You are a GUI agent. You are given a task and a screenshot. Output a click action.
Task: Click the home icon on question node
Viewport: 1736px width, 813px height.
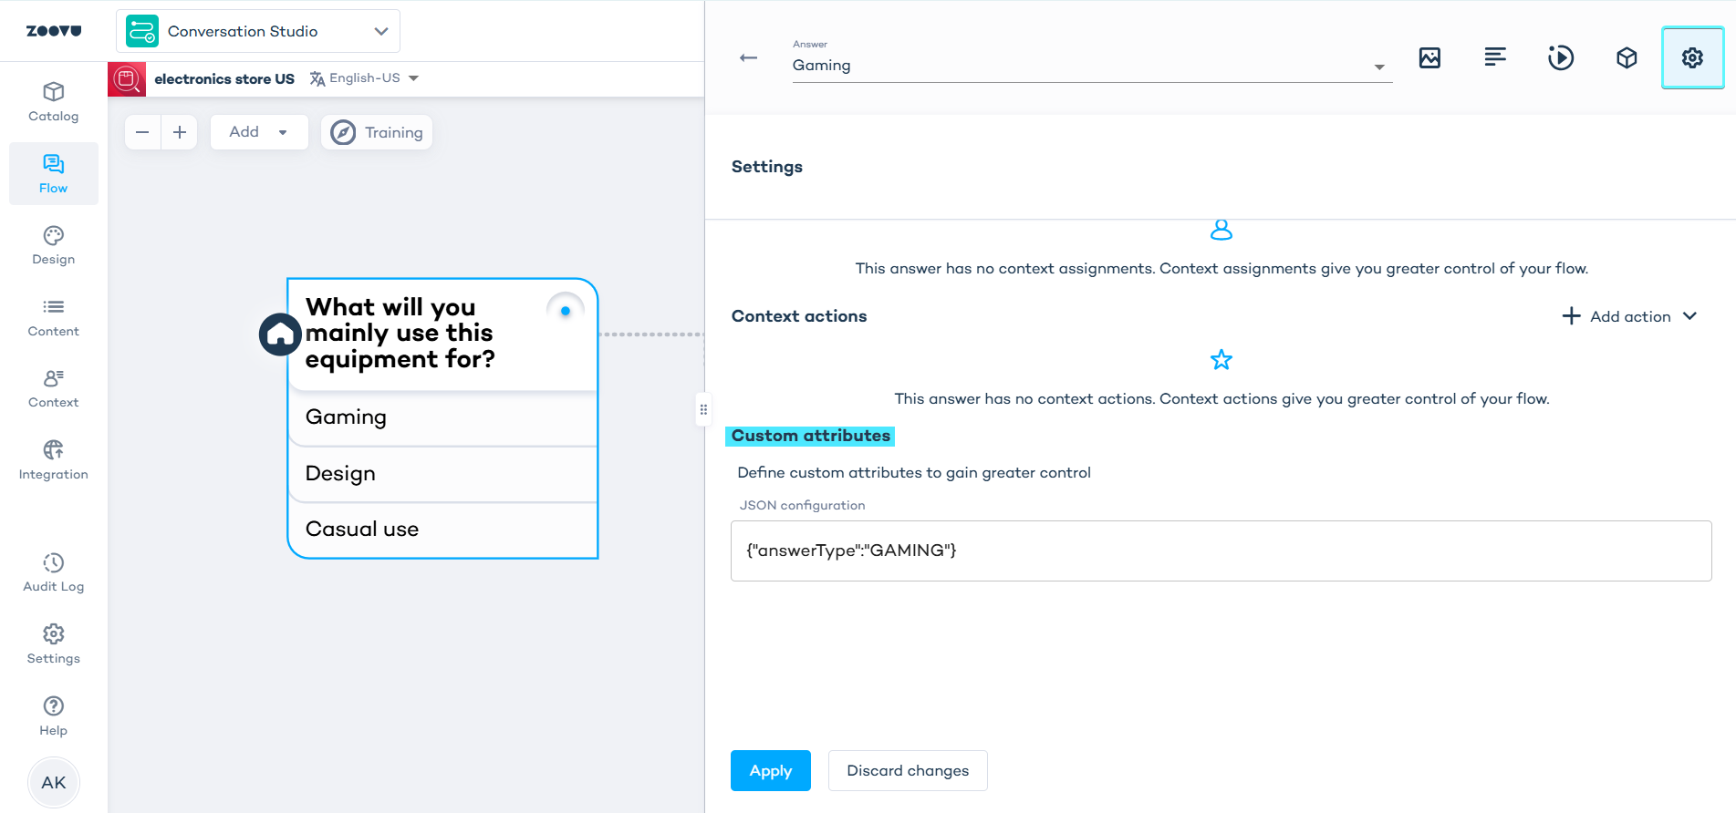[280, 334]
